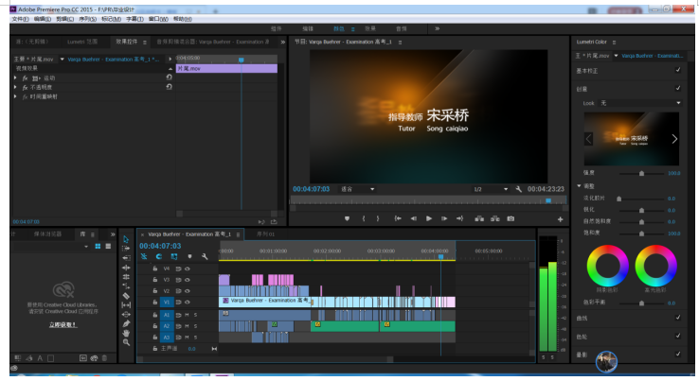Go to Out point
Image resolution: width=699 pixels, height=381 pixels.
pos(459,218)
